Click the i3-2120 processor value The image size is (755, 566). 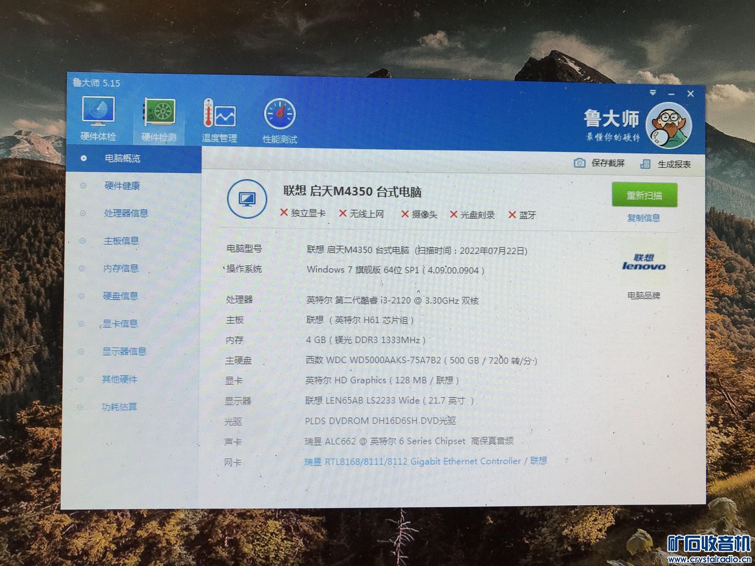click(392, 300)
